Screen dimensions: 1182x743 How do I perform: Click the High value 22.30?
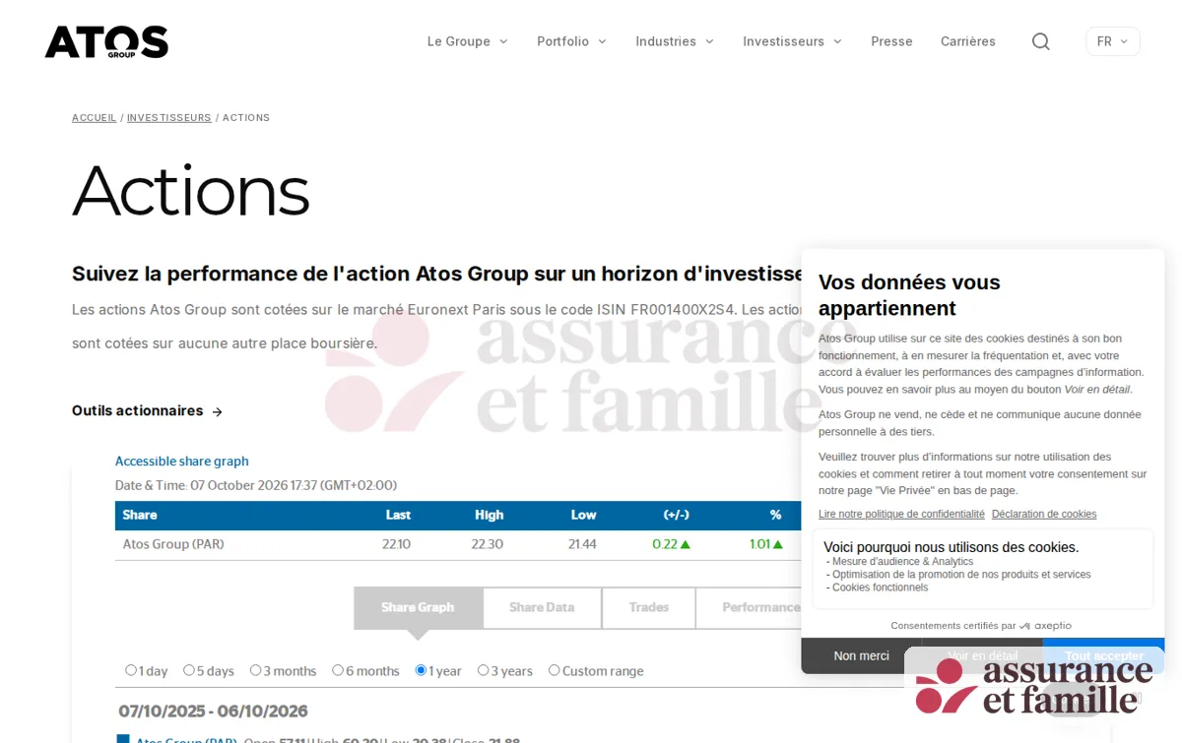point(488,544)
